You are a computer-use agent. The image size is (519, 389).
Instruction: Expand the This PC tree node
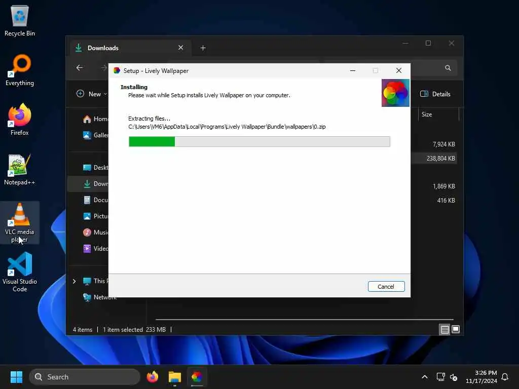tap(74, 281)
